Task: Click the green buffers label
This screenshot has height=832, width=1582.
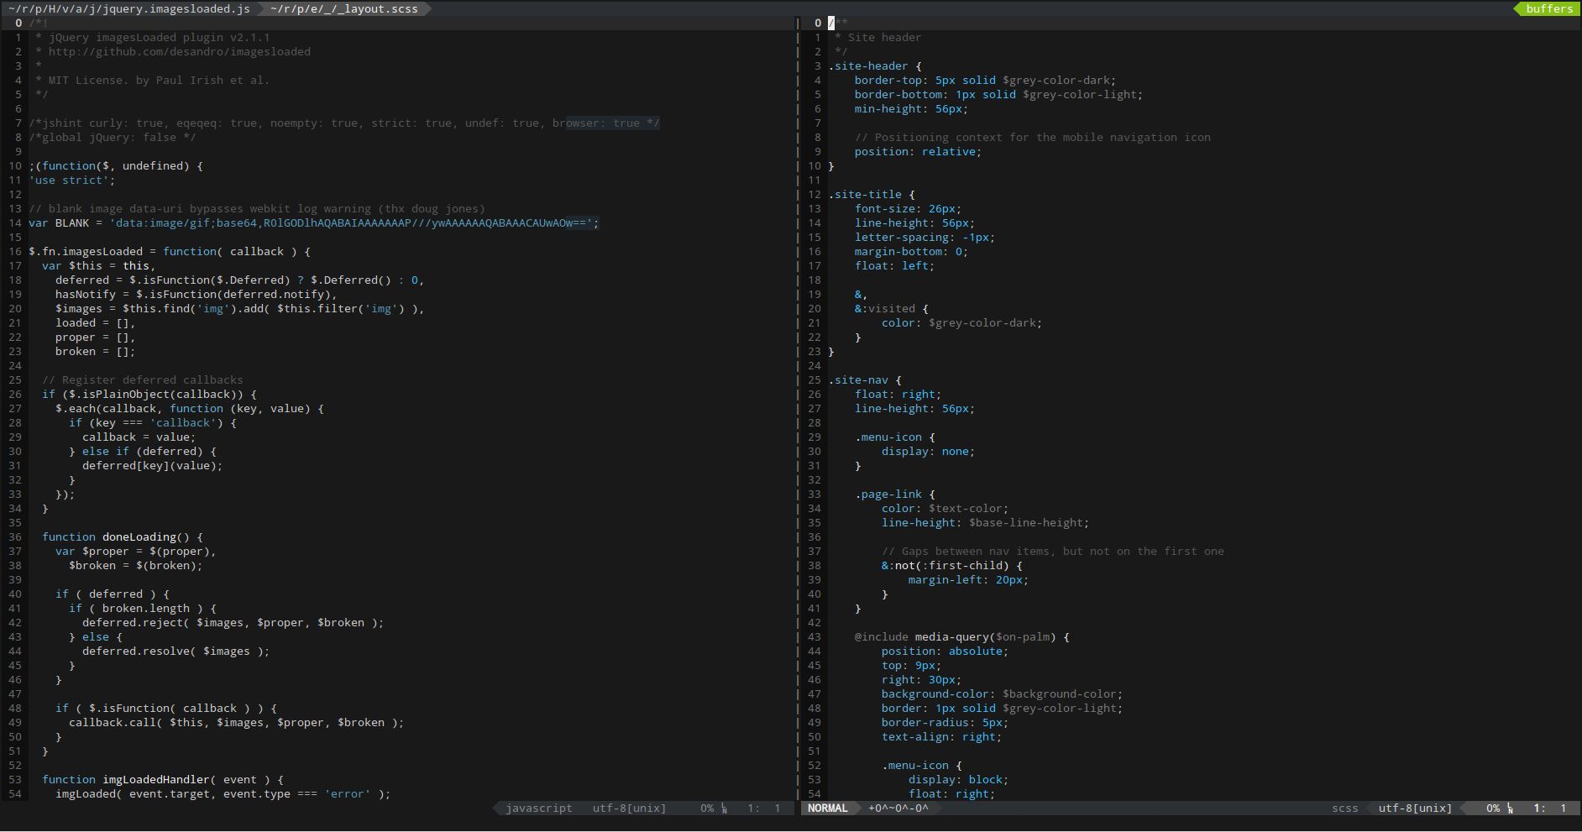Action: [x=1549, y=8]
